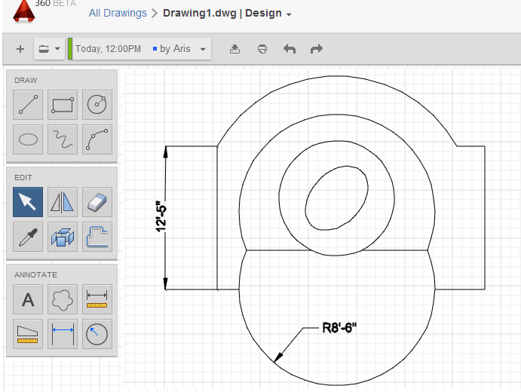Viewport: 521px width, 392px height.
Task: Choose the Ellipse draw tool
Action: pos(28,139)
